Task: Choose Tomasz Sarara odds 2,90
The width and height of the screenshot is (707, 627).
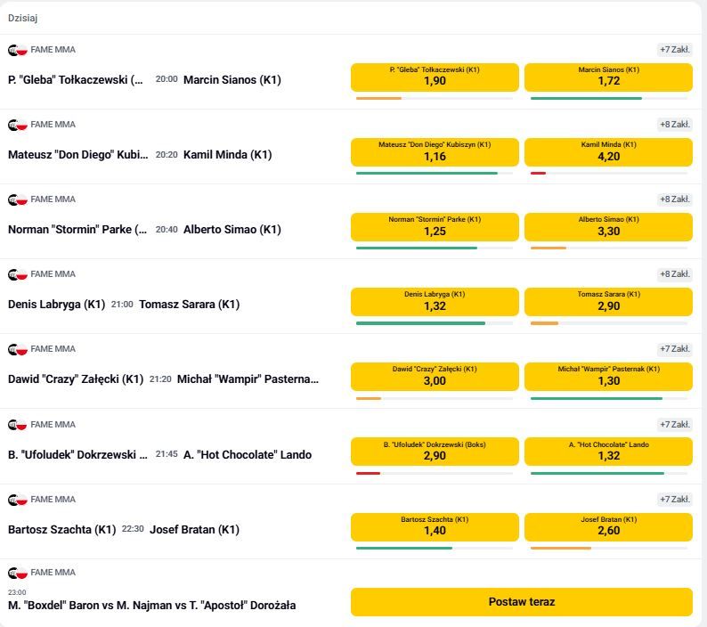Action: 608,301
